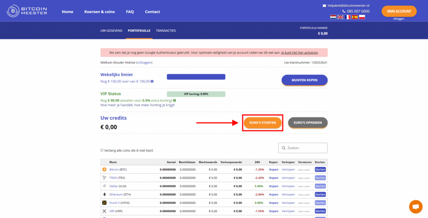
Task: Click the phone number 085 007 6000
Action: (358, 11)
